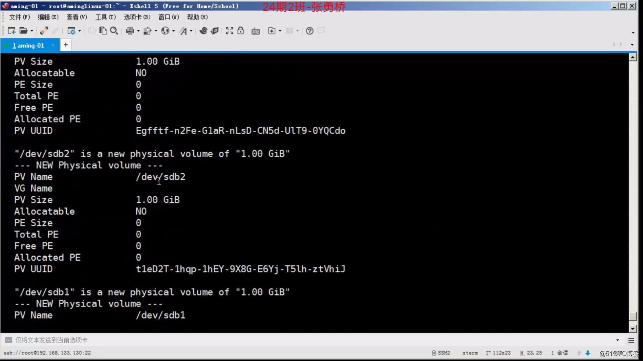643x361 pixels.
Task: Click the 1 会话 session count
Action: point(559,353)
